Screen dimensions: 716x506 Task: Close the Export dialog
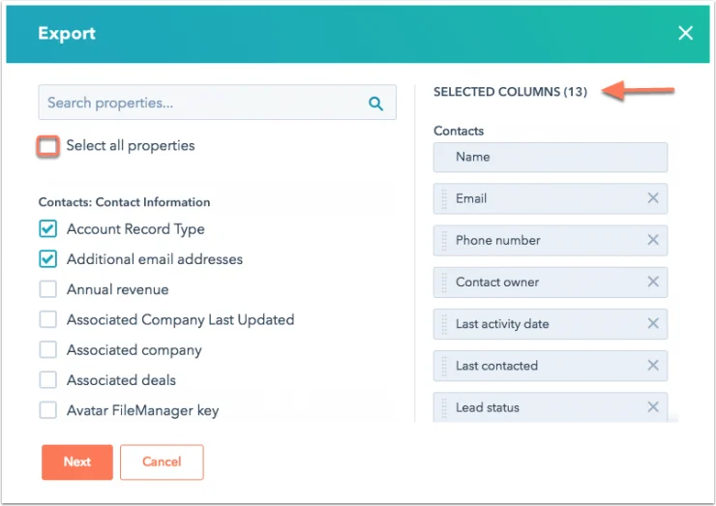click(x=685, y=33)
